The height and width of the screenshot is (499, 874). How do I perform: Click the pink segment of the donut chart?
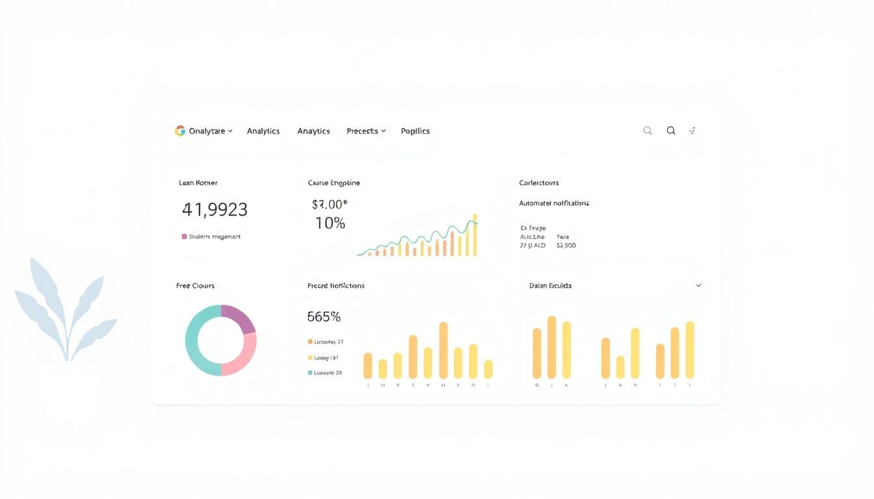tap(242, 358)
